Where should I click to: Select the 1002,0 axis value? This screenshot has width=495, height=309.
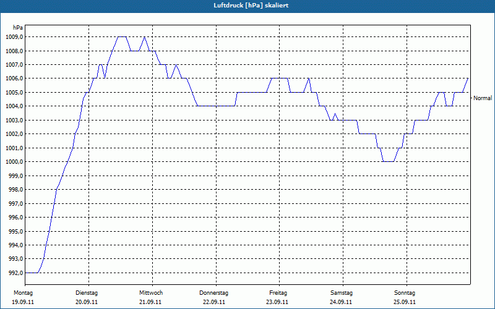tap(14, 134)
